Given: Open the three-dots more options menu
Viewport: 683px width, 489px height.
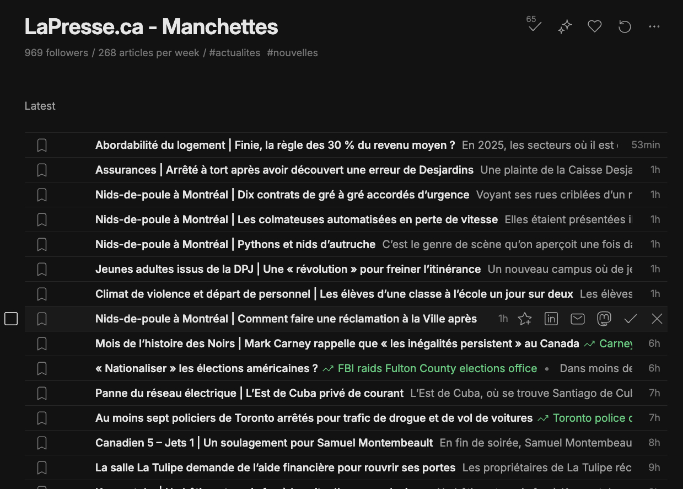Looking at the screenshot, I should click(654, 26).
